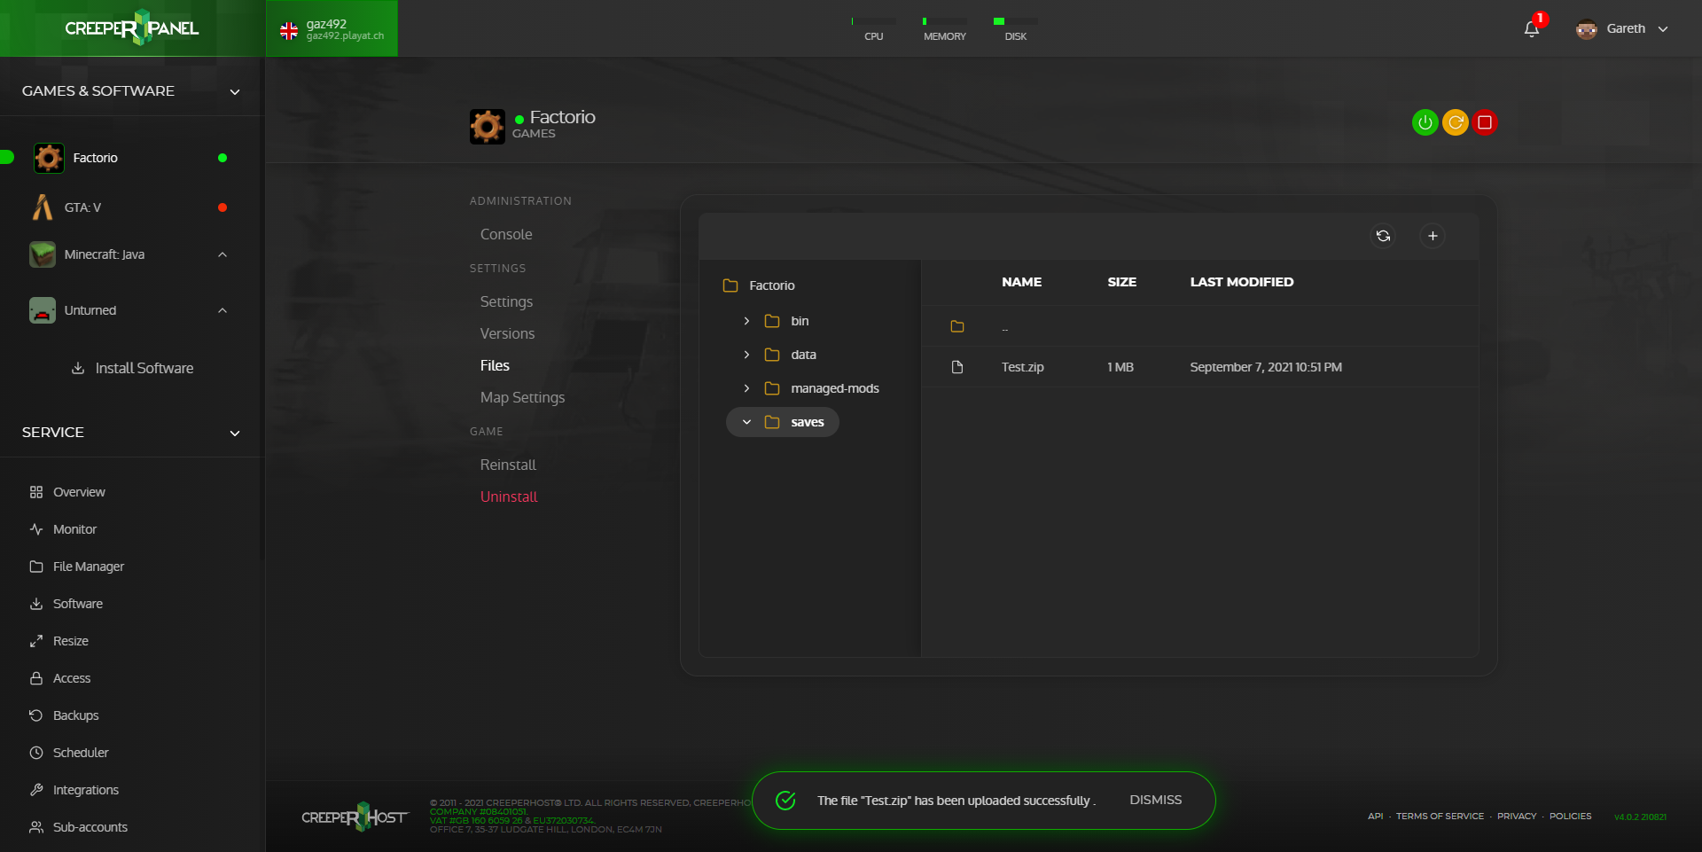Open Map Settings

[x=522, y=397]
